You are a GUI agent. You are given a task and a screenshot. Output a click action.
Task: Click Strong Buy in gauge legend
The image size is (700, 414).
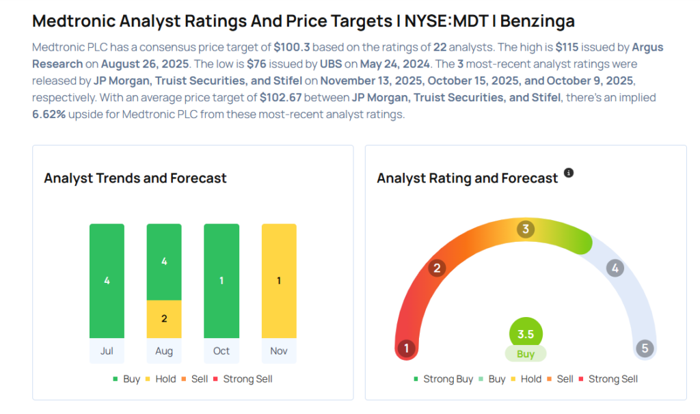[x=444, y=379]
